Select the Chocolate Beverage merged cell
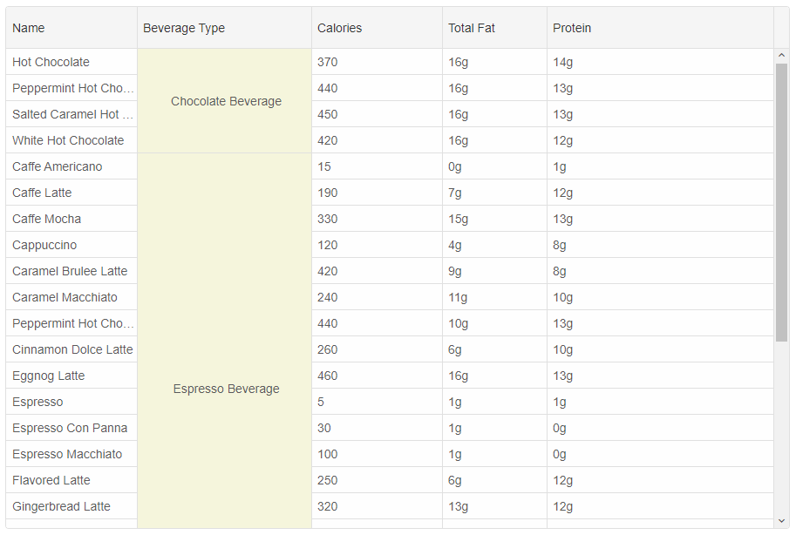This screenshot has height=535, width=796. pos(224,101)
